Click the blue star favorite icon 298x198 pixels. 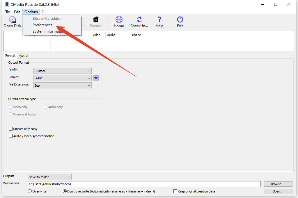[x=96, y=78]
